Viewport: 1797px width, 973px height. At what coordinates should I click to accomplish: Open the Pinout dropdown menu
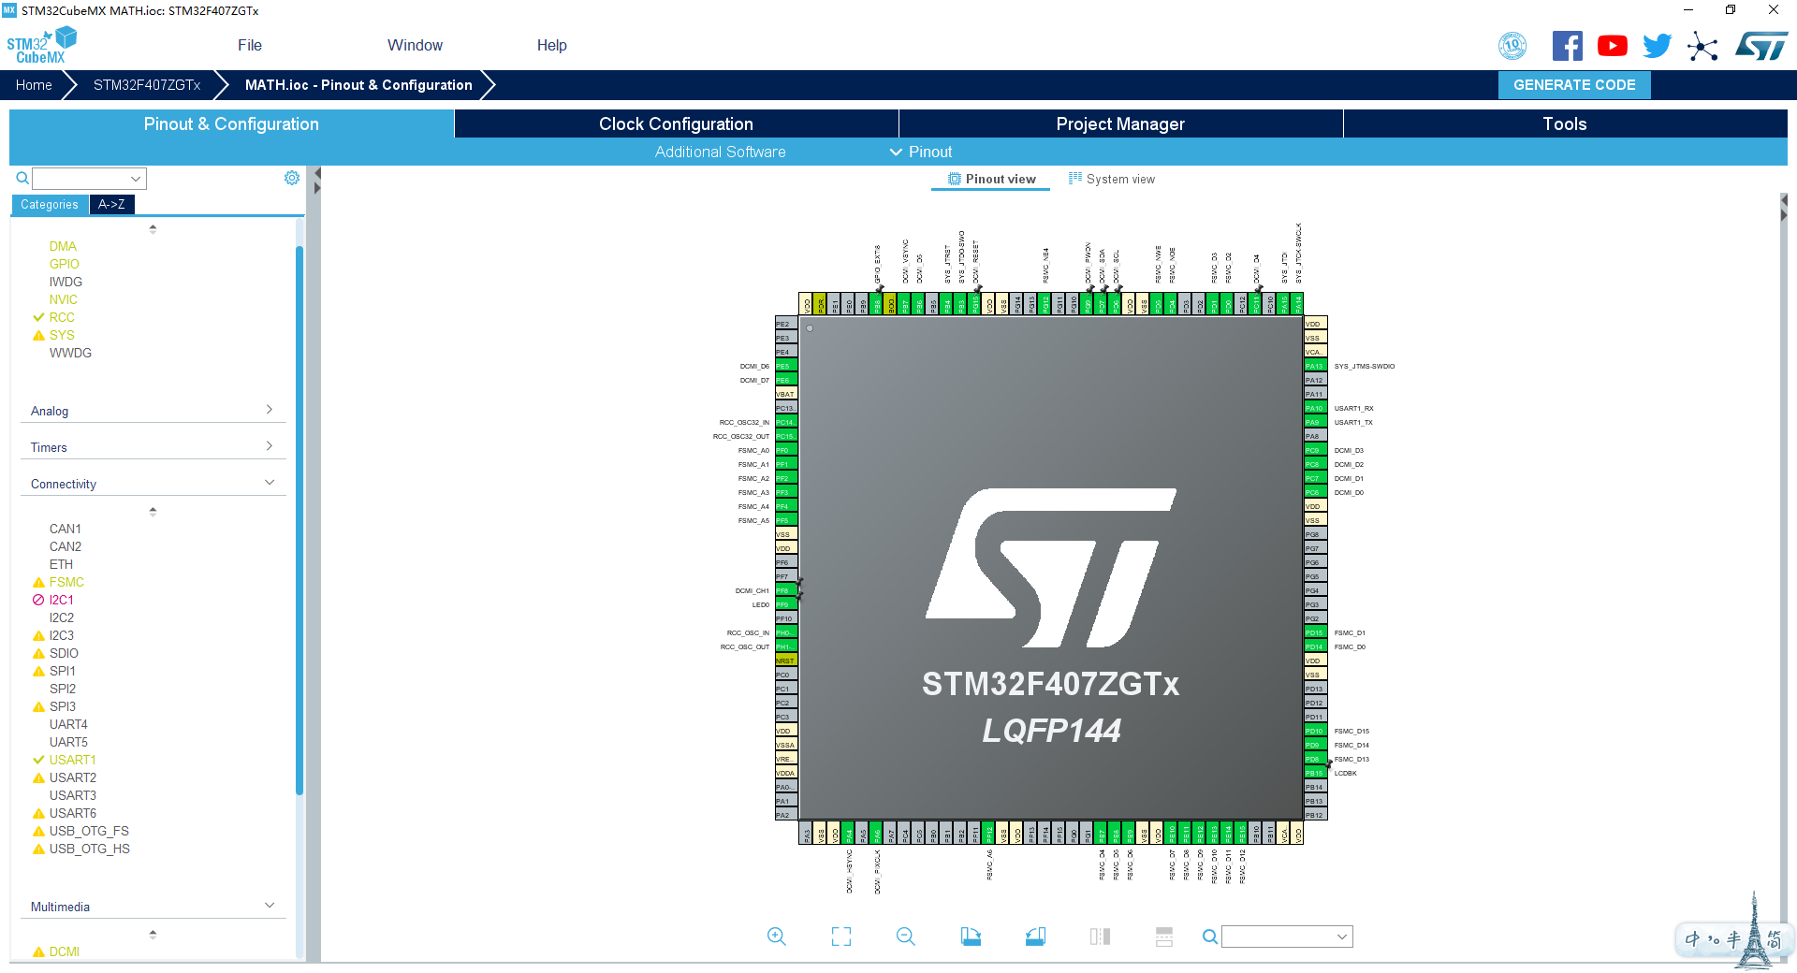[921, 152]
